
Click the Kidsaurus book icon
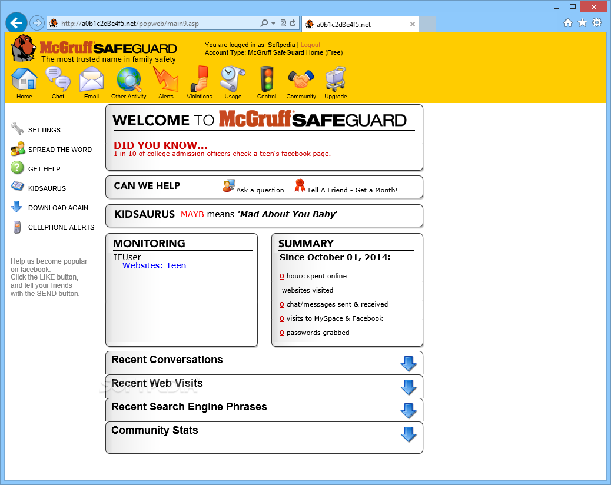pos(17,186)
